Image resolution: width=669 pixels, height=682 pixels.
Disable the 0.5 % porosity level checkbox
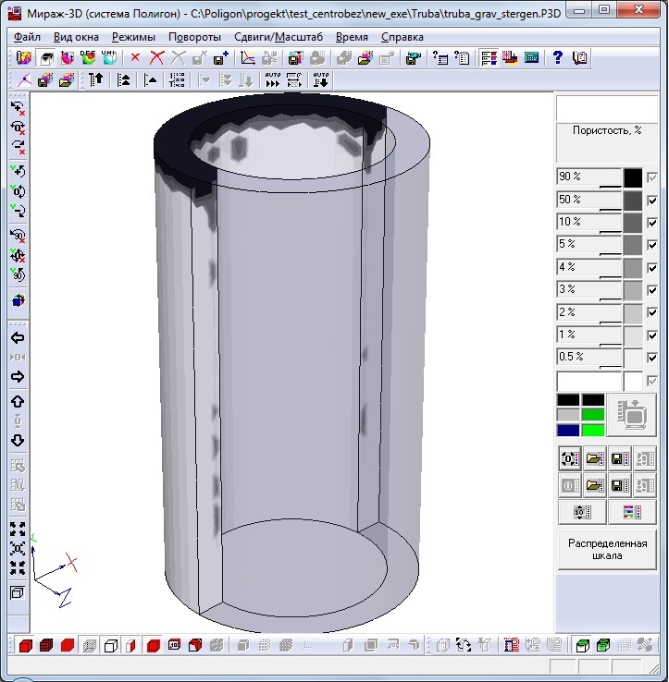pyautogui.click(x=652, y=358)
